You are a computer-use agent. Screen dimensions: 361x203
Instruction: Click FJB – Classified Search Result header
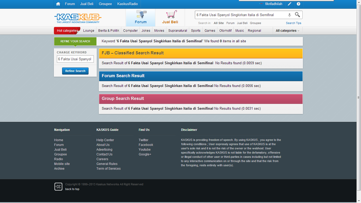click(201, 53)
